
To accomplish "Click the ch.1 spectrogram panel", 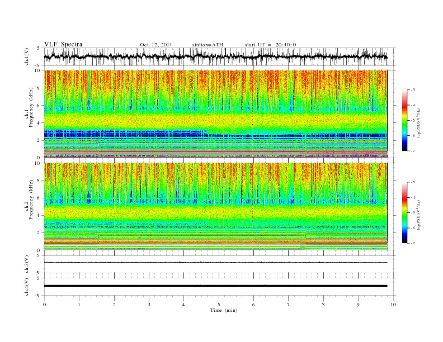I will [x=215, y=114].
